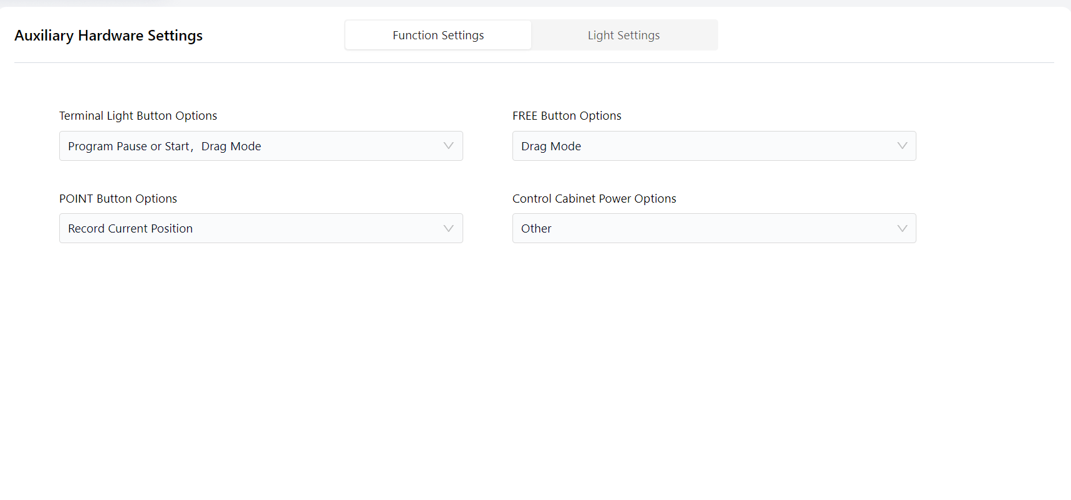Click the 'Program Pause or Start, Drag Mode' value

[165, 147]
